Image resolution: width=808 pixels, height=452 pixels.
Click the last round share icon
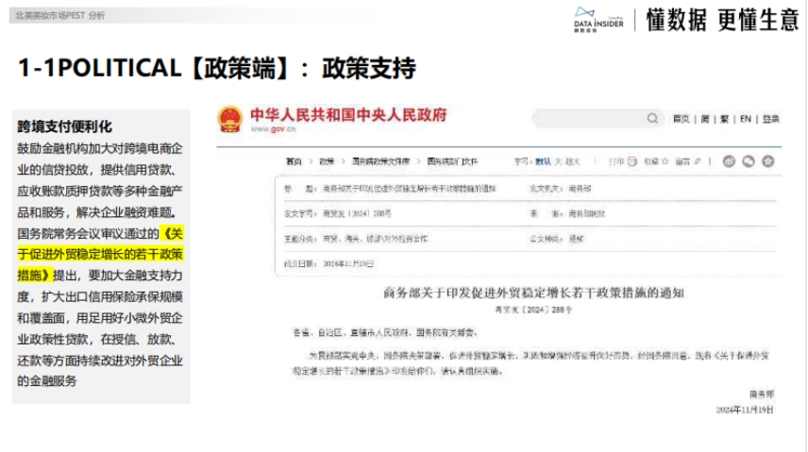point(768,161)
